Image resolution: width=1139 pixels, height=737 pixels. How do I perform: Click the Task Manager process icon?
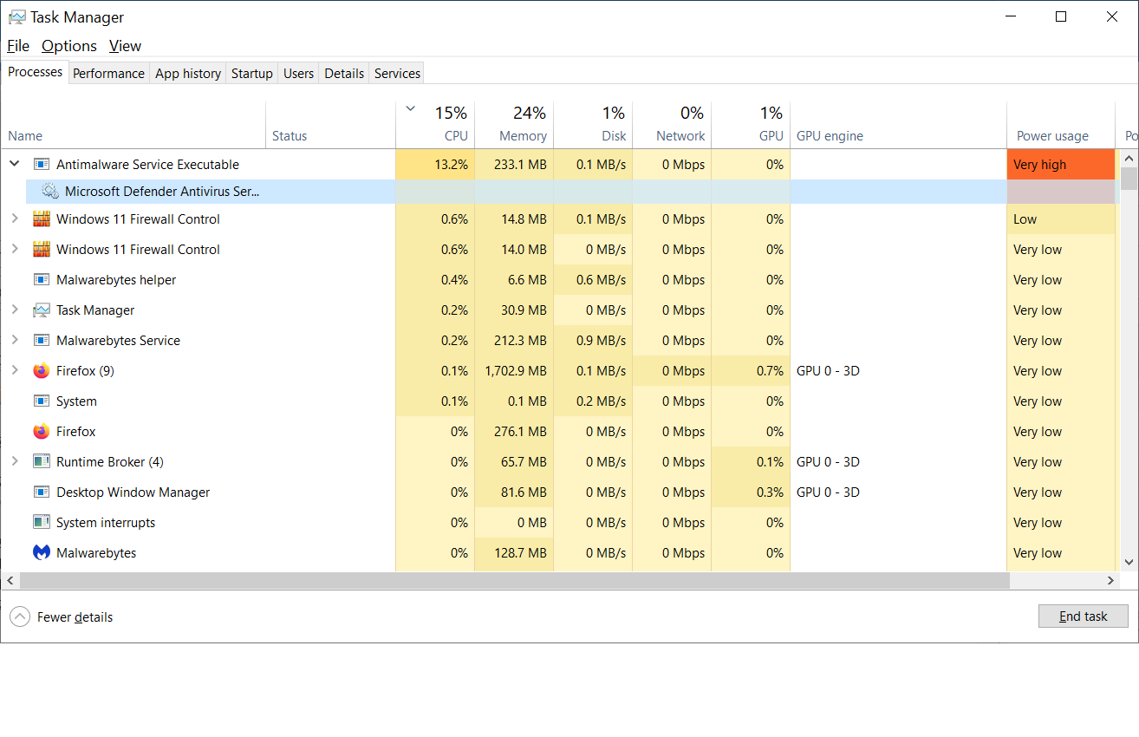41,310
